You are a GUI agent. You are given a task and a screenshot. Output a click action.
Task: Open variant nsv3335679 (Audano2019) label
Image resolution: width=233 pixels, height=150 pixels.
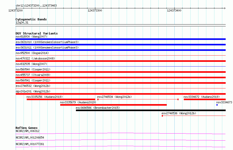78,102
